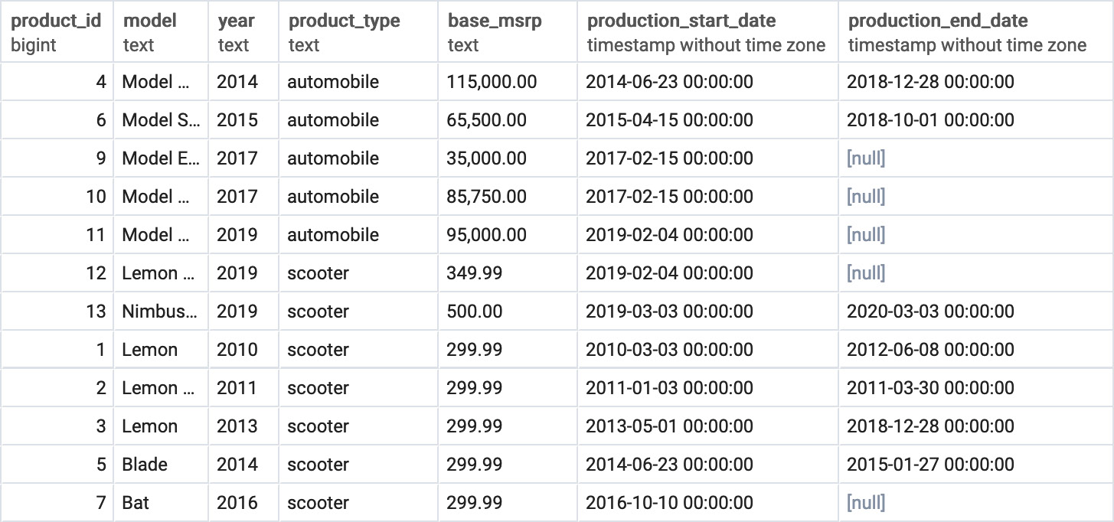Click year cell 2015
The height and width of the screenshot is (522, 1114).
(243, 119)
